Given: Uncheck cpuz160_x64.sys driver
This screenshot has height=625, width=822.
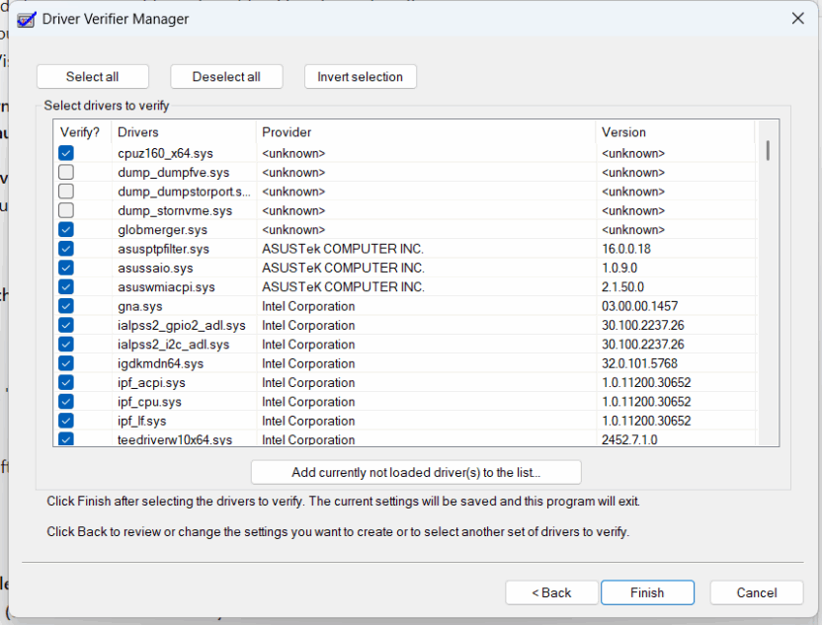Looking at the screenshot, I should [65, 153].
